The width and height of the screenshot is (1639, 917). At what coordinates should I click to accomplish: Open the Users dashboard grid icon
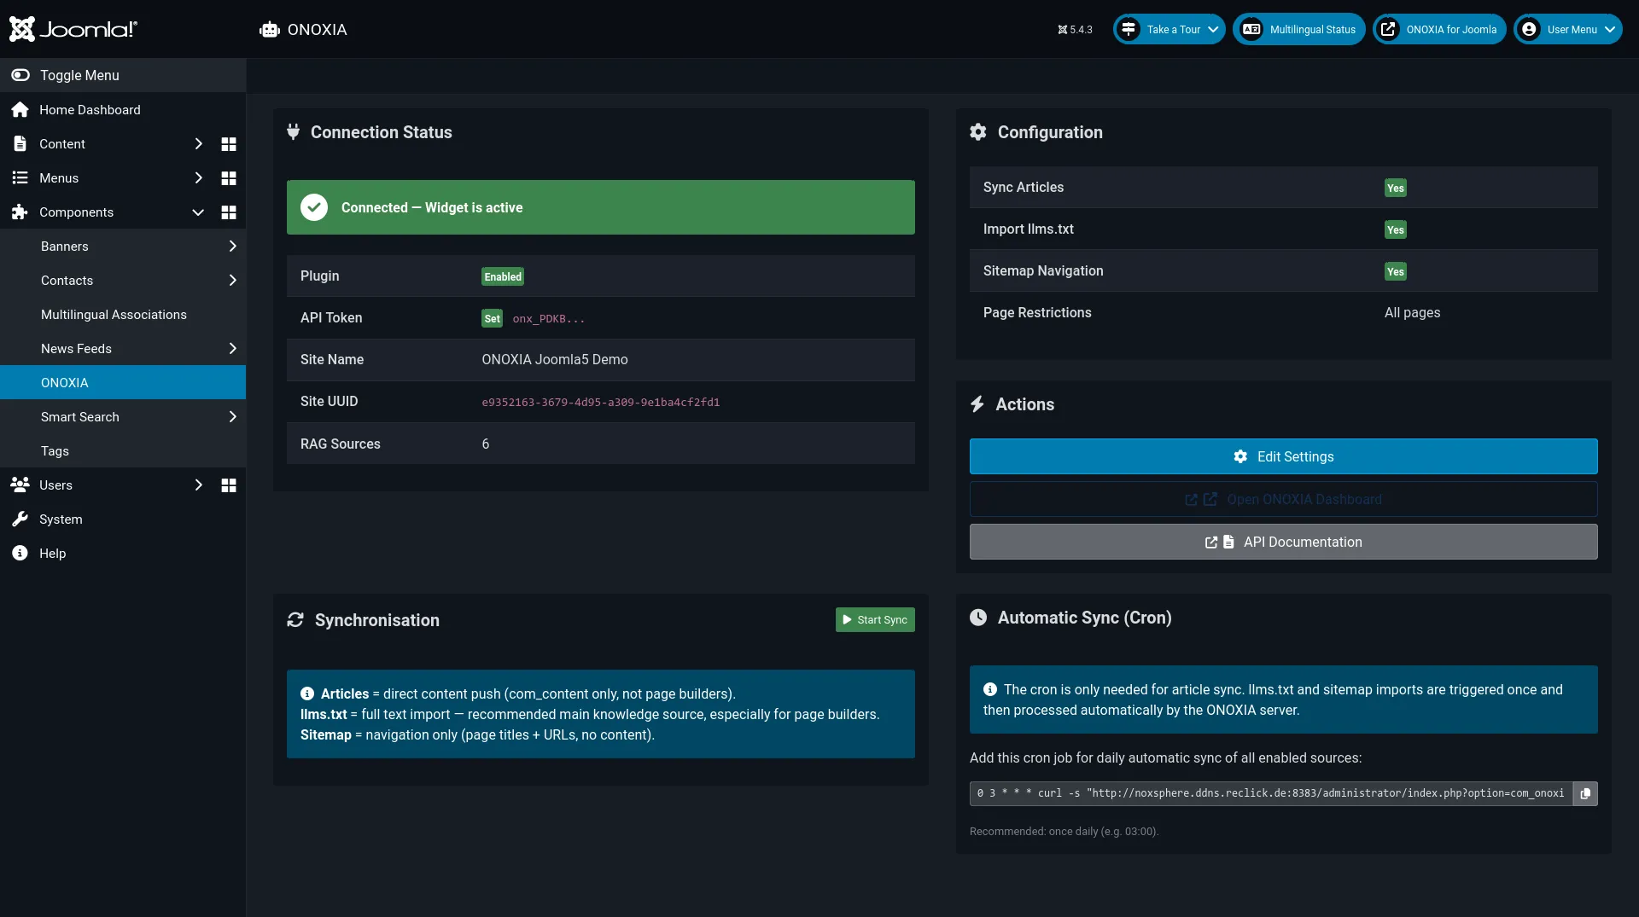pos(229,485)
